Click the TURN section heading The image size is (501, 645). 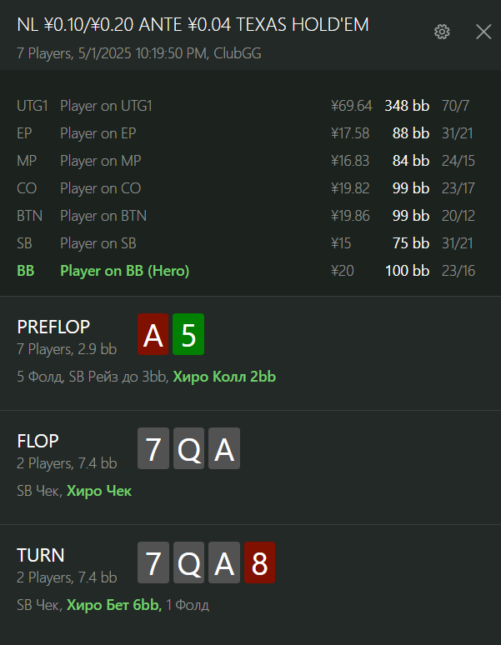41,555
